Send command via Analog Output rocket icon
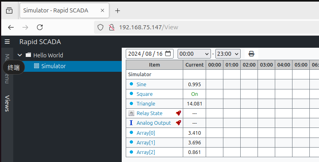The image size is (319, 162). [x=178, y=123]
